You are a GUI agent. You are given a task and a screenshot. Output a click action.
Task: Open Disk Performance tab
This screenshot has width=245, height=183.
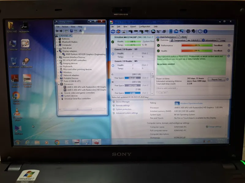click(x=166, y=37)
